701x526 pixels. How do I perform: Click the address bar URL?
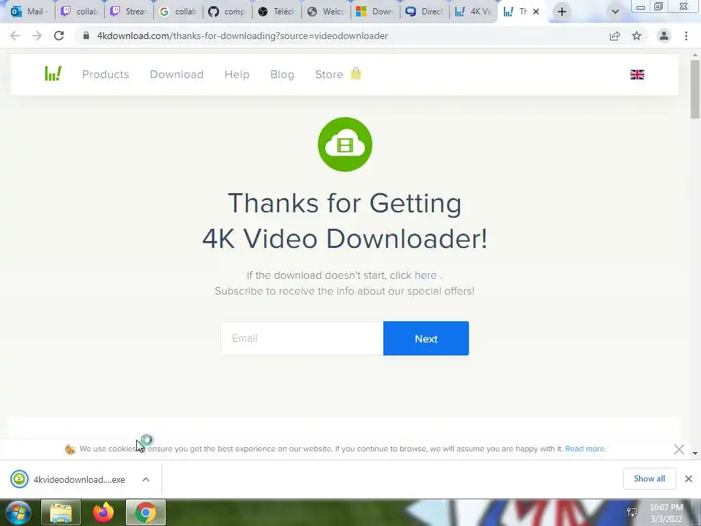click(242, 36)
